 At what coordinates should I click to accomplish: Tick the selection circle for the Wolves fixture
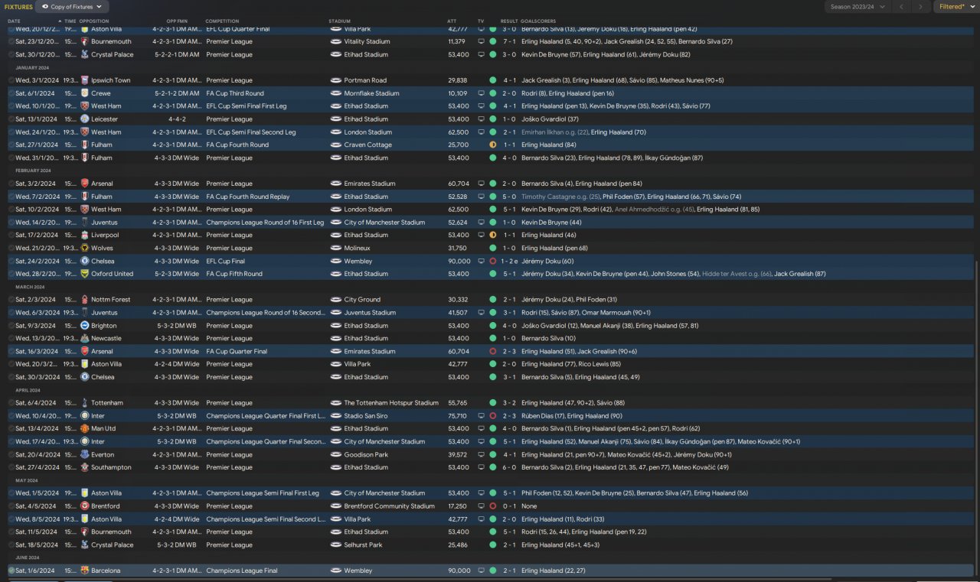[x=11, y=248]
